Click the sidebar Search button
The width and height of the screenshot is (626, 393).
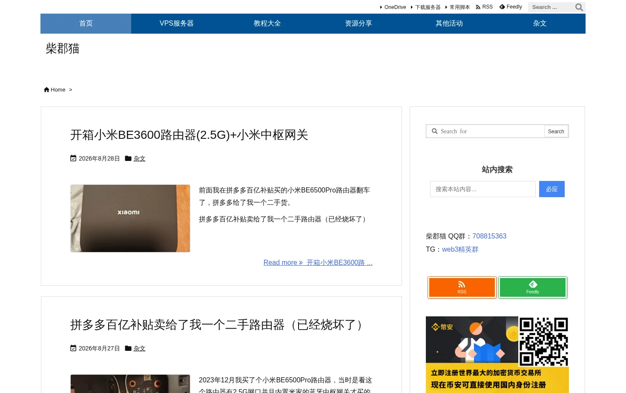pyautogui.click(x=556, y=132)
